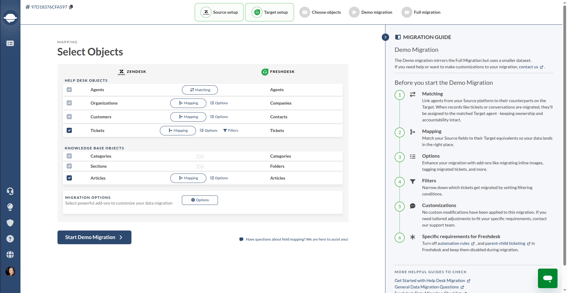Image resolution: width=567 pixels, height=293 pixels.
Task: Open the 'contact us' link in guide
Action: pyautogui.click(x=531, y=67)
